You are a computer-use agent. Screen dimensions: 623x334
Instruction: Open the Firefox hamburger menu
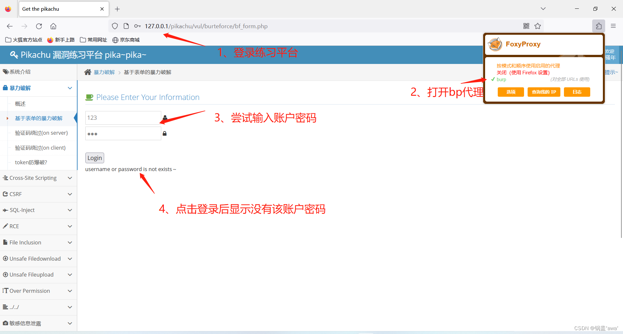pyautogui.click(x=613, y=26)
